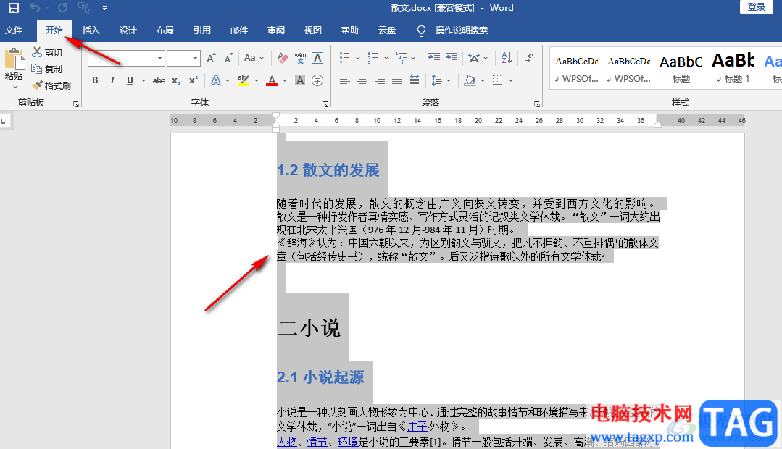
Task: Insert enclosed character circle icon
Action: click(x=317, y=80)
